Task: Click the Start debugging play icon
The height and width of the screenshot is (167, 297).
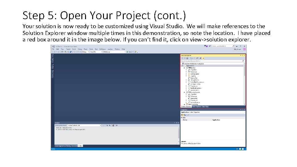Action: pyautogui.click(x=127, y=52)
